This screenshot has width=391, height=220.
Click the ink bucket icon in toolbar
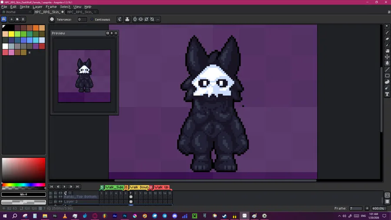pos(127,19)
